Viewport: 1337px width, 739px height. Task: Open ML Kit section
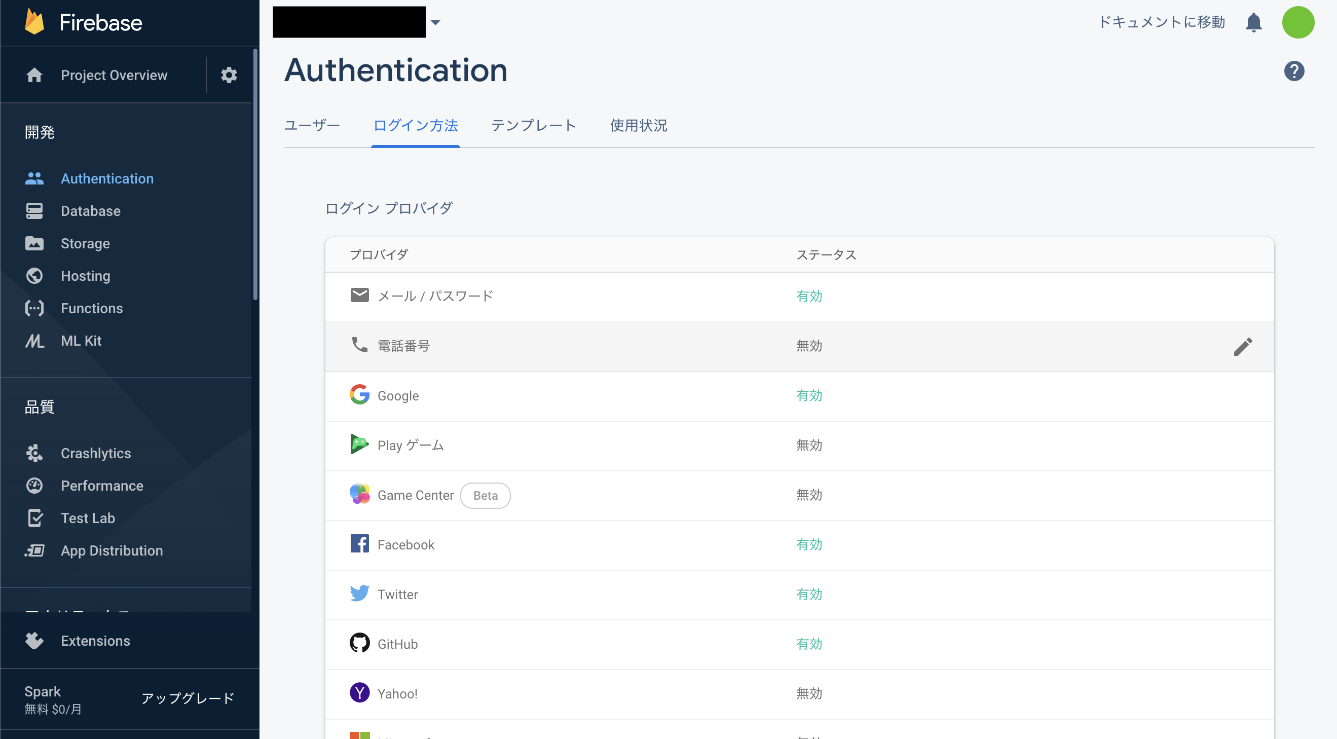click(81, 340)
